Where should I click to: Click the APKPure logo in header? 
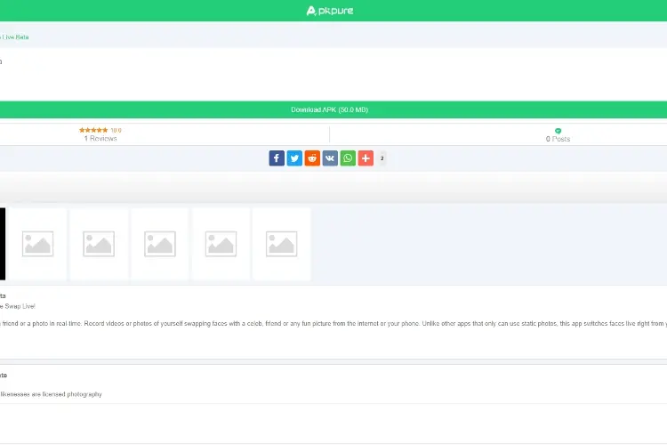[330, 11]
